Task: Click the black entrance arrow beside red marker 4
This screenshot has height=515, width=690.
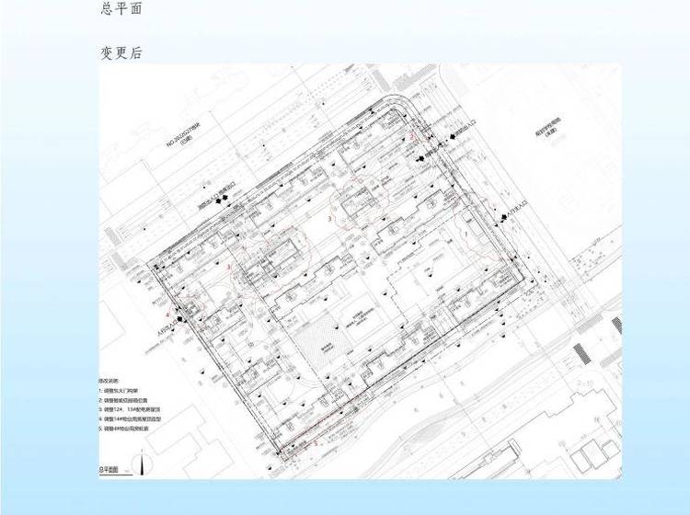Action: click(x=179, y=319)
